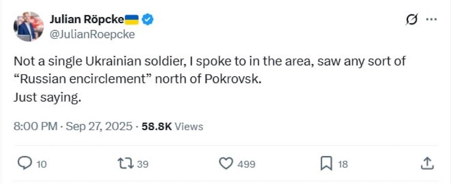
Task: Click the Julian Röpcke display name
Action: pyautogui.click(x=86, y=19)
